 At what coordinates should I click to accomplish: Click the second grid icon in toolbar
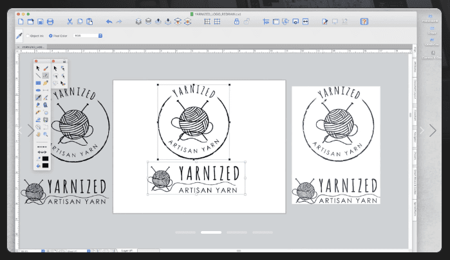[x=217, y=22]
